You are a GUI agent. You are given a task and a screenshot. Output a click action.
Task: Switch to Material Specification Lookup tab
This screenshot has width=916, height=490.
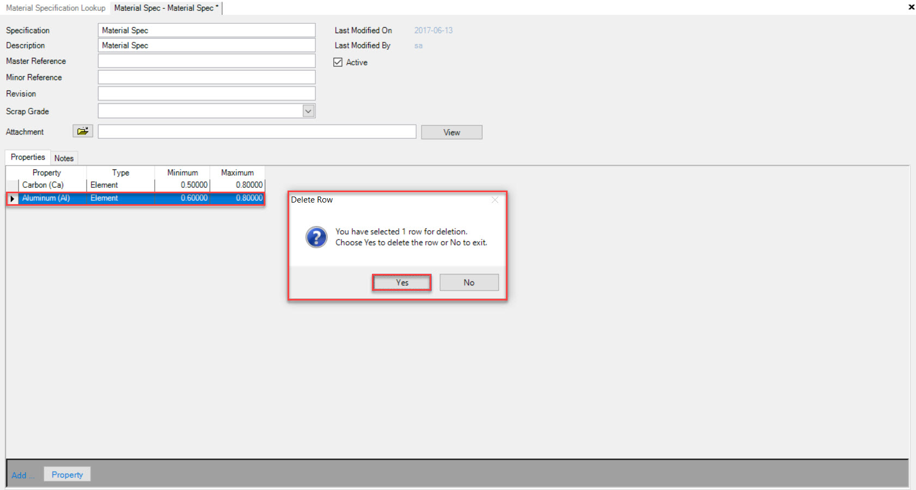pyautogui.click(x=56, y=8)
